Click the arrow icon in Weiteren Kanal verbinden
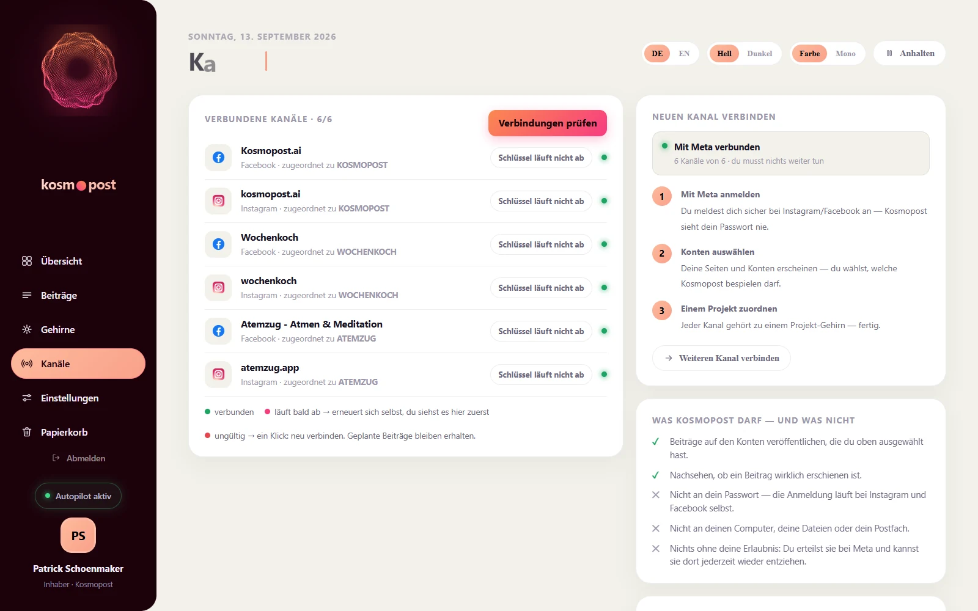 (669, 358)
